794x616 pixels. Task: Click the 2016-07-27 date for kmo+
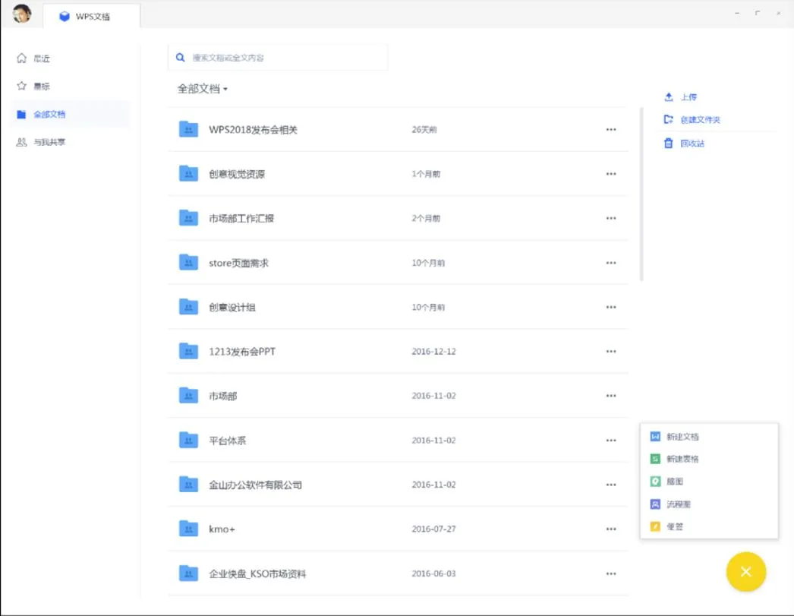[x=433, y=529]
